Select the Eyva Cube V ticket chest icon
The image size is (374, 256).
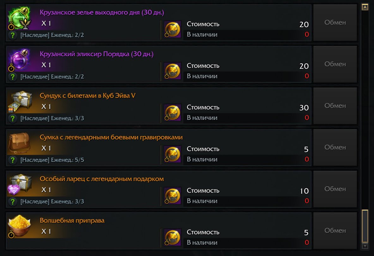[19, 101]
